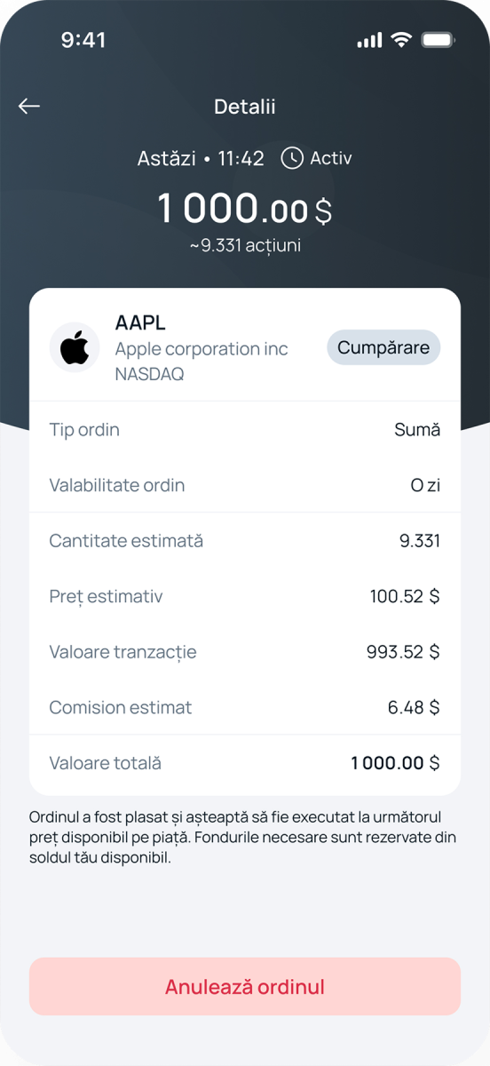Tap the 993.52 $ value
Image resolution: width=490 pixels, height=1066 pixels.
click(x=403, y=652)
